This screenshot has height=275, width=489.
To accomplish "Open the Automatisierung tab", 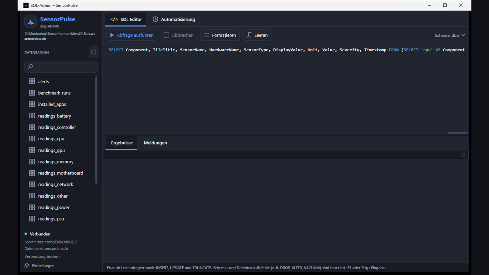I will [174, 19].
